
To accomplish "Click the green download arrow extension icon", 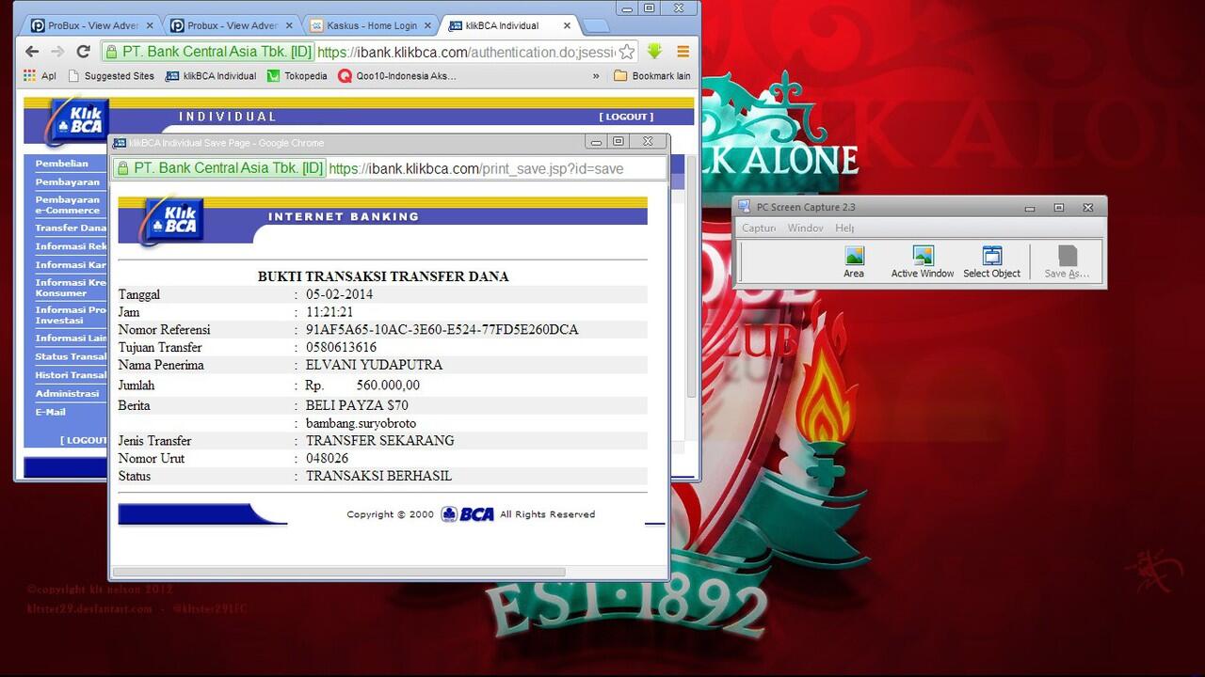I will coord(654,52).
